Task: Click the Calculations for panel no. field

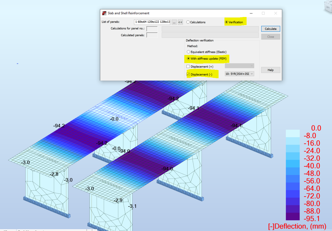Action: (152, 29)
